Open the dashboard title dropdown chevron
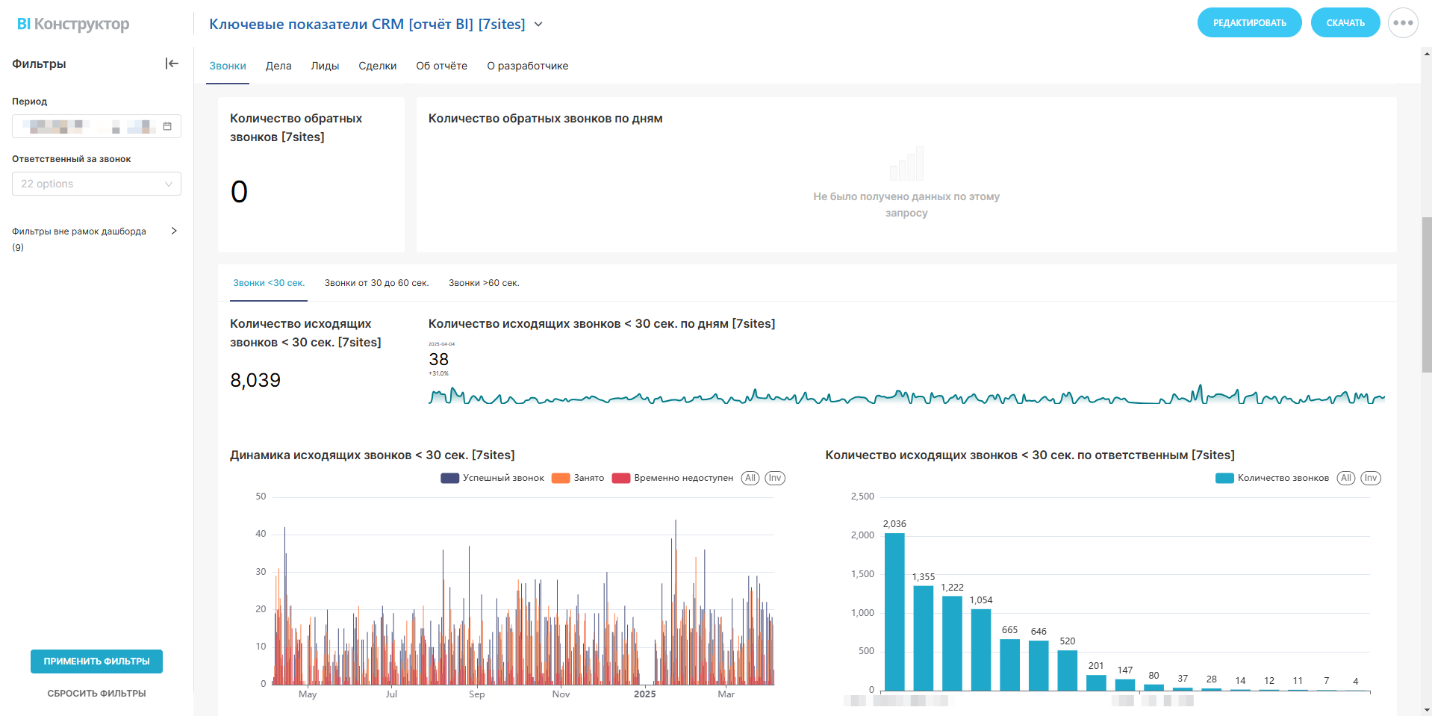Screen dimensions: 1432x716 click(538, 25)
